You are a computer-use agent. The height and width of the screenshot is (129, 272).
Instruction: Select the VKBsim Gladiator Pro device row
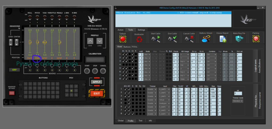pyautogui.click(x=173, y=13)
